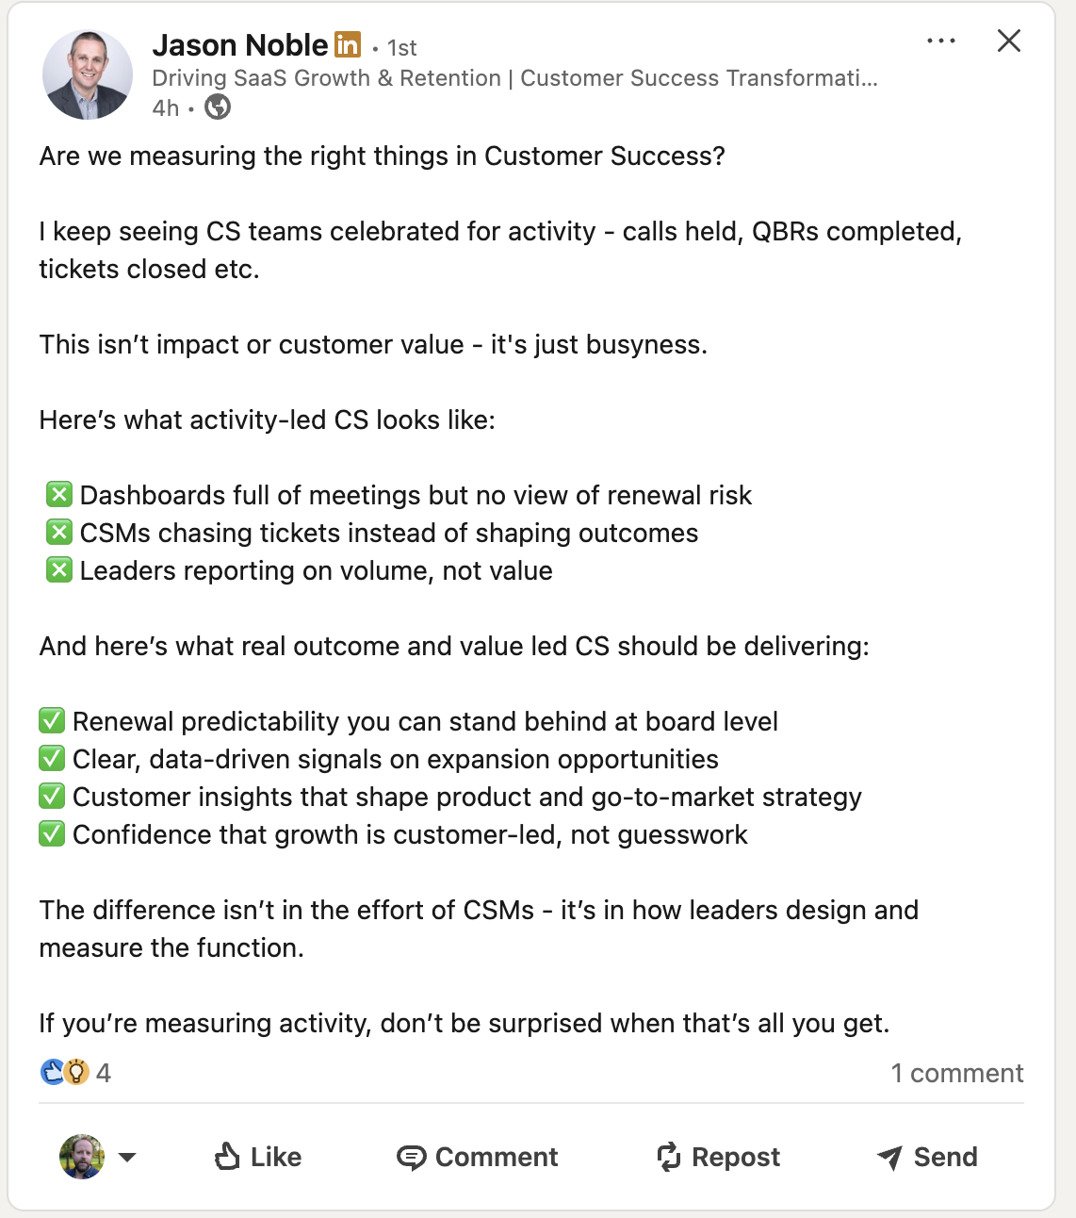Screen dimensions: 1076x1218
Task: Click the thumbs-up Like icon
Action: (227, 1156)
